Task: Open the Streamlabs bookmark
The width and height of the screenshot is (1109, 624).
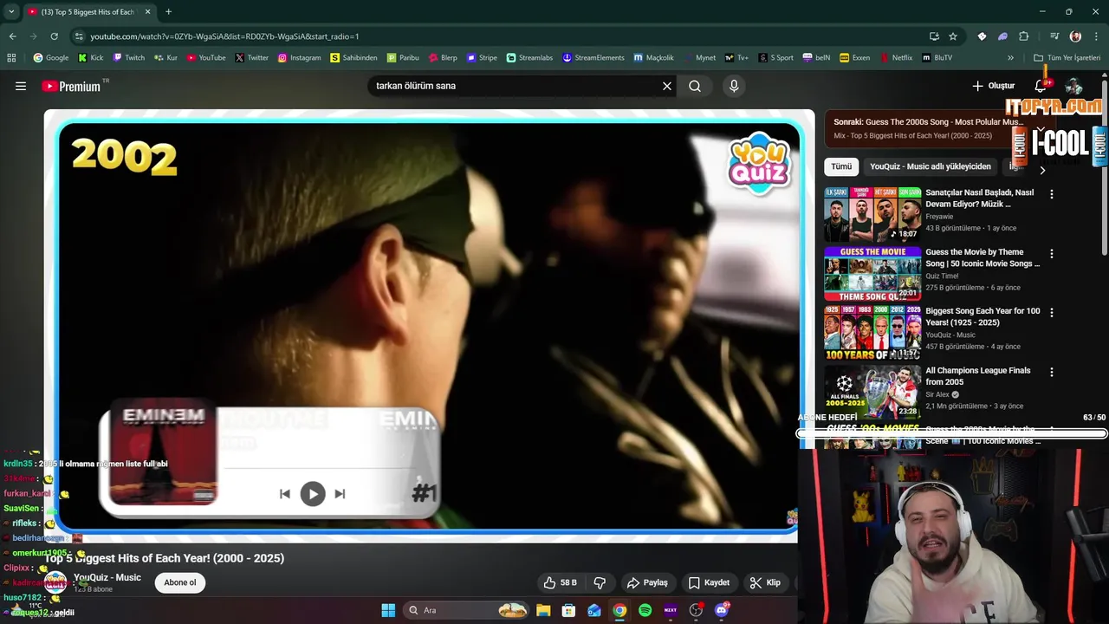Action: (x=529, y=58)
